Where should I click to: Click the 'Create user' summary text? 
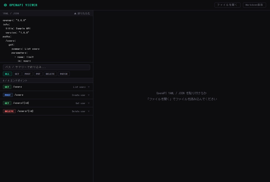[79, 95]
